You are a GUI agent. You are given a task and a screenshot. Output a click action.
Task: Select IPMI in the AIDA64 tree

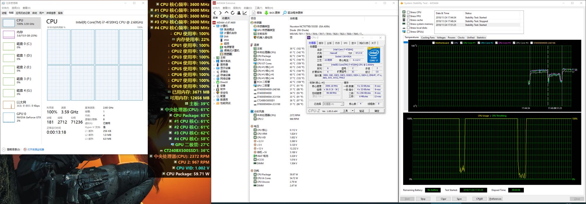224,40
